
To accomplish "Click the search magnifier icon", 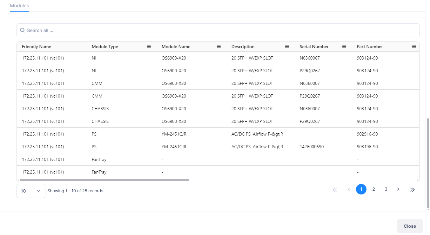I will (22, 30).
